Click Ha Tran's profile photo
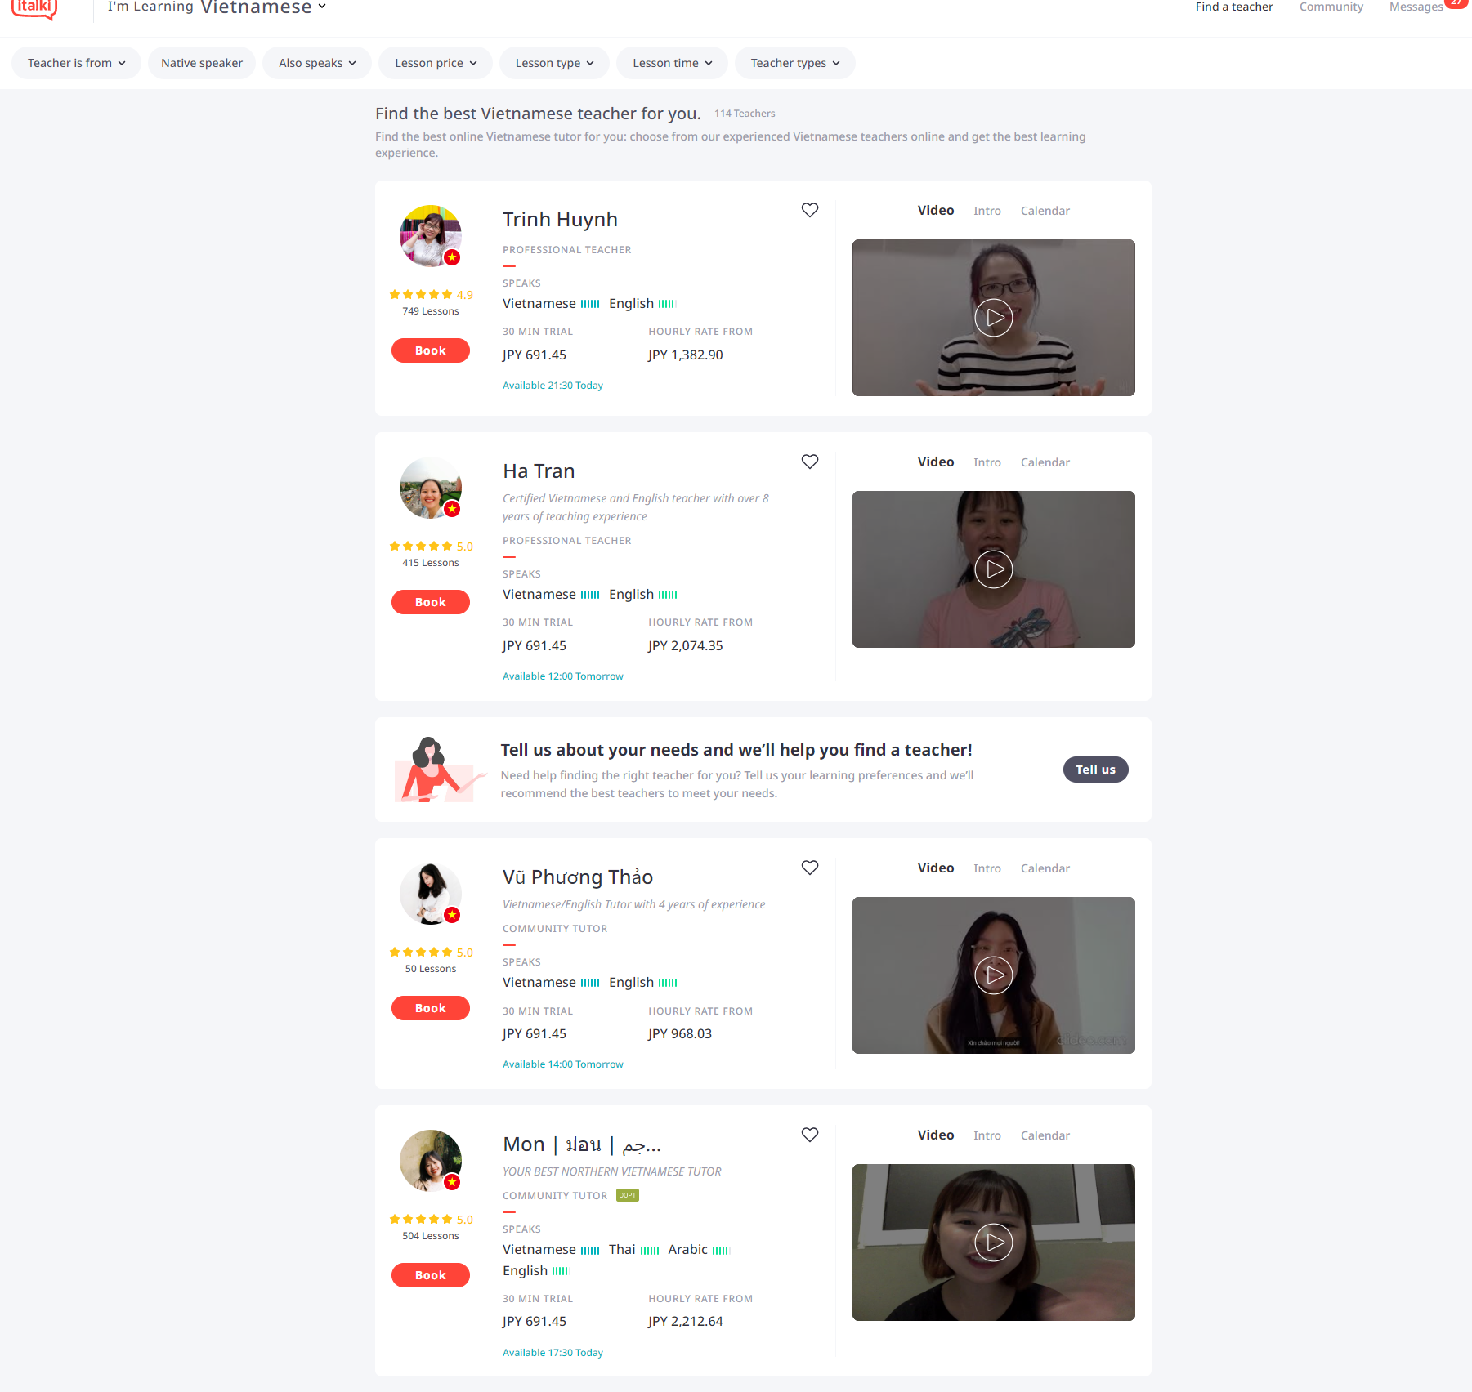Image resolution: width=1472 pixels, height=1392 pixels. pyautogui.click(x=431, y=488)
